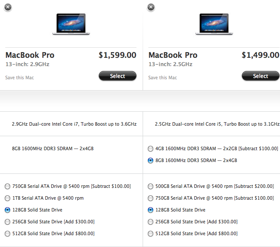Remove the 2.9GHz MacBook Pro with the X icon

[x=7, y=7]
